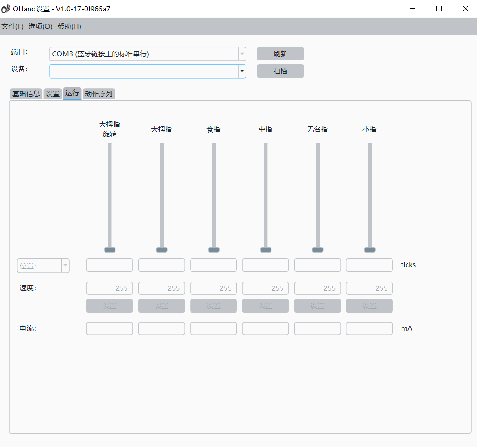The height and width of the screenshot is (447, 477).
Task: Minimize the OHand设置 window
Action: coord(412,9)
